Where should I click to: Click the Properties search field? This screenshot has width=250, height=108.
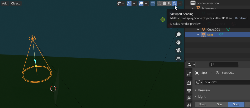click(224, 65)
